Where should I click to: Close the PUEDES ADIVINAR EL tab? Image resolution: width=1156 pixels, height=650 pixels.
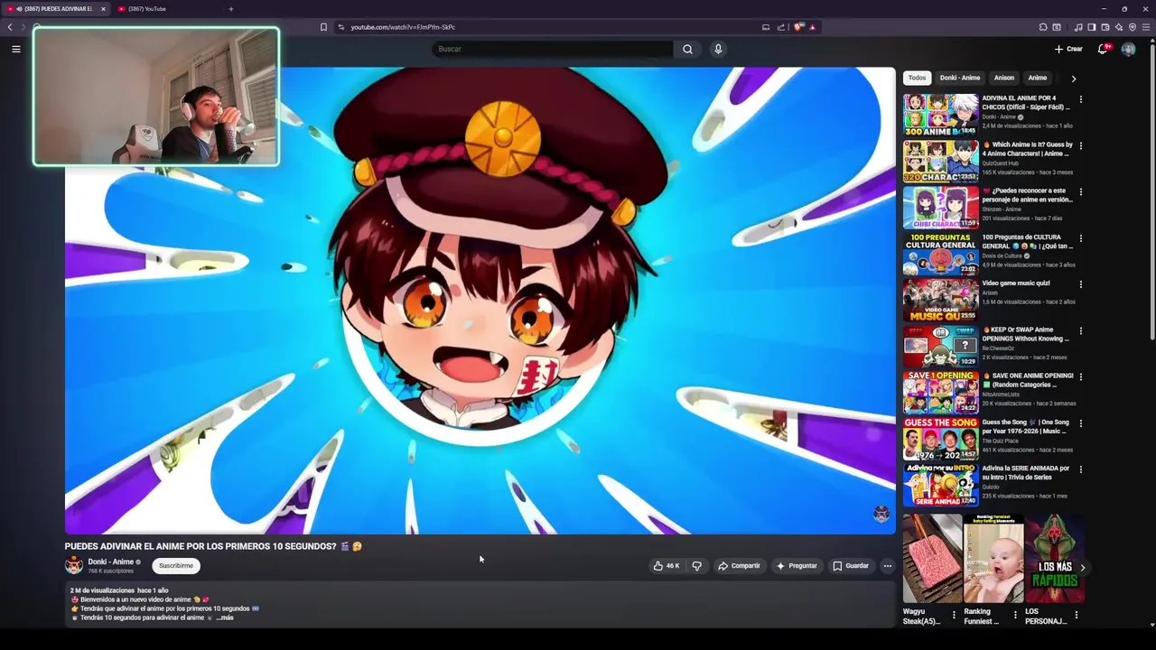[x=103, y=9]
